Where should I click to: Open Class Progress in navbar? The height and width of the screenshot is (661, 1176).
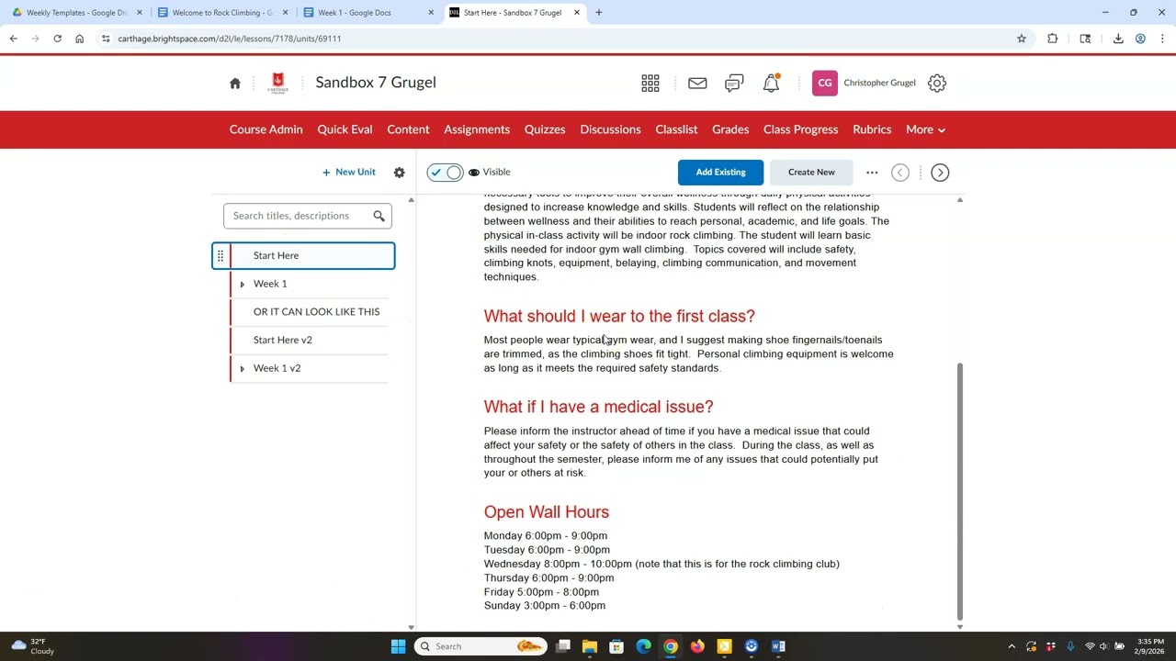pos(800,129)
